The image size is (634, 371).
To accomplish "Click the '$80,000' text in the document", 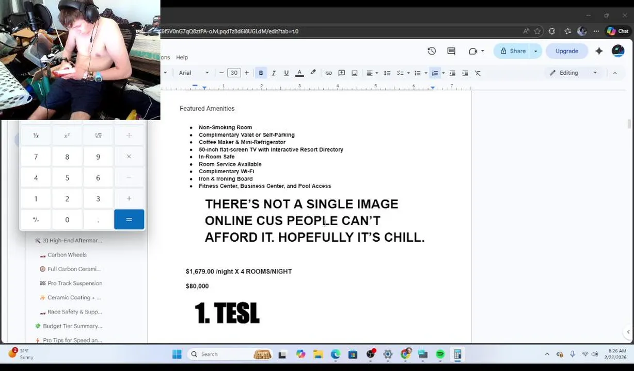I will [x=197, y=286].
